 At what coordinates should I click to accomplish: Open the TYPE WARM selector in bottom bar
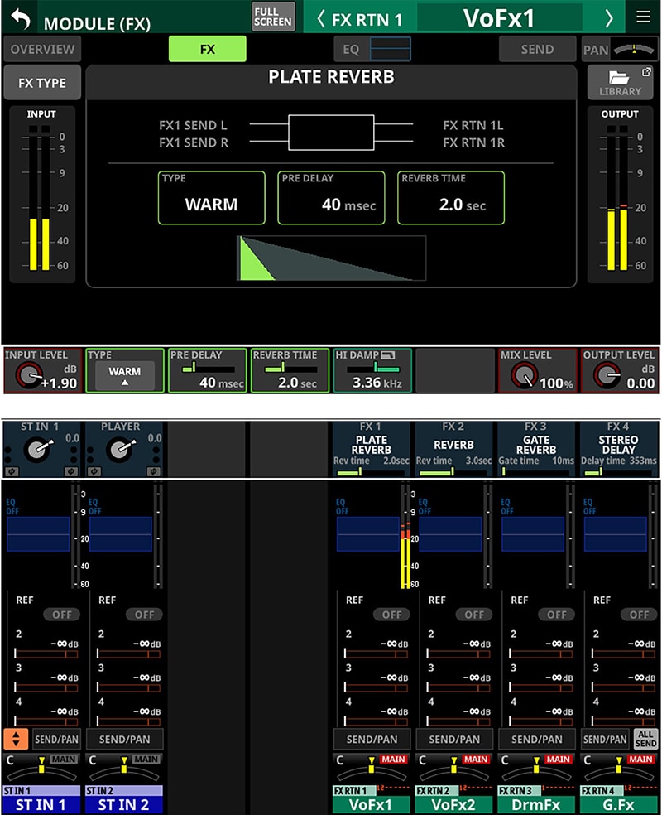coord(125,375)
